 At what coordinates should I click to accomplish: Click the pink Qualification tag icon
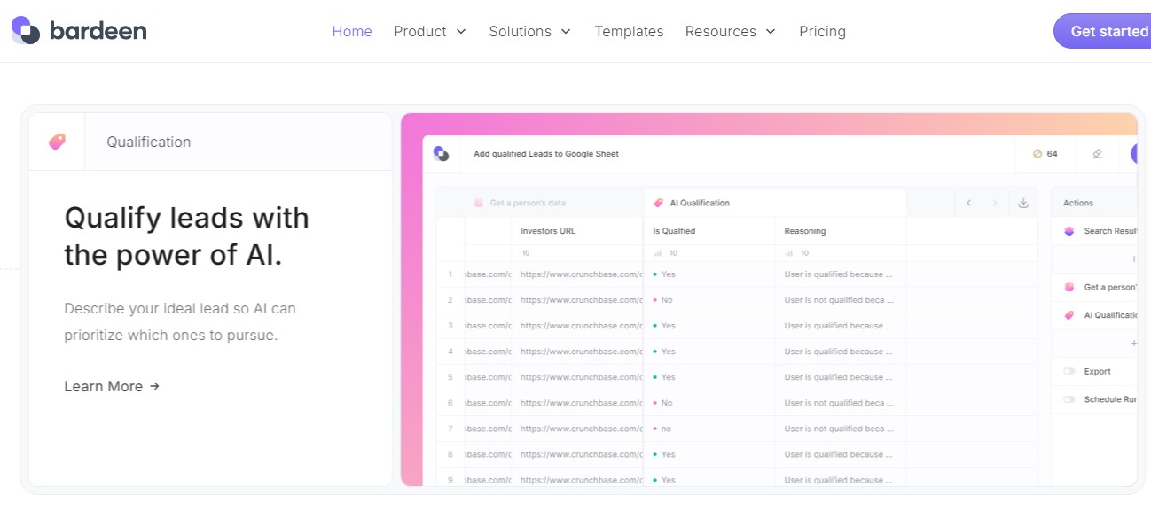coord(57,142)
